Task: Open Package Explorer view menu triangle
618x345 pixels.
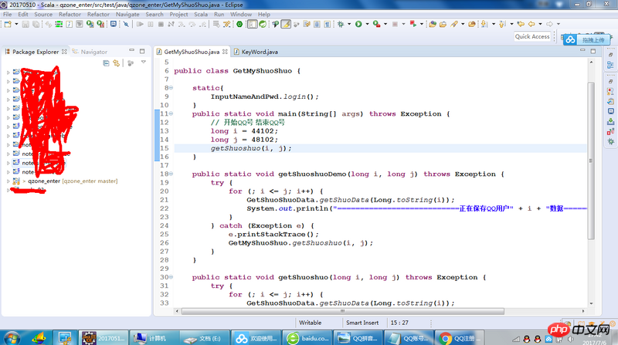Action: (144, 63)
